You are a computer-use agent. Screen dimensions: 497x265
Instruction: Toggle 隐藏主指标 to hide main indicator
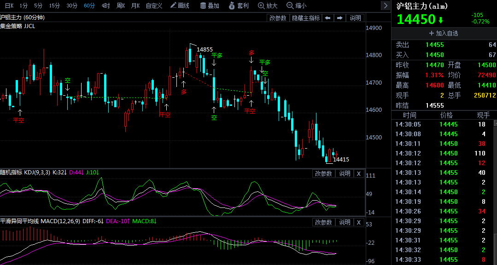coord(305,18)
